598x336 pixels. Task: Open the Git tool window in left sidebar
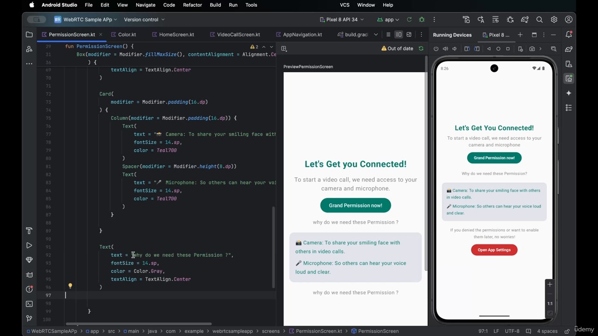(x=29, y=318)
